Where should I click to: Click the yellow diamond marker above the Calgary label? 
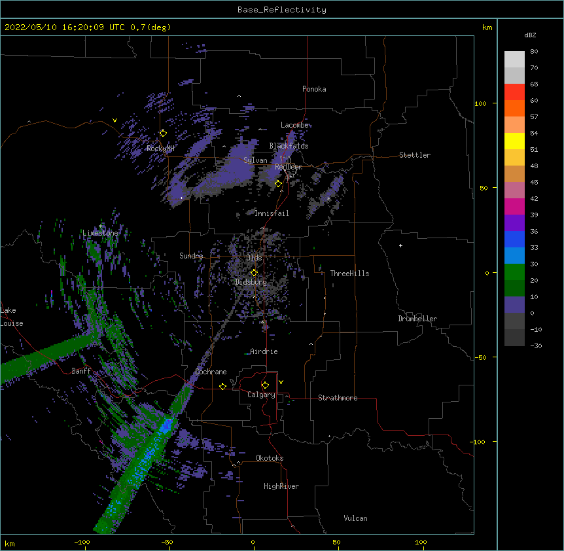265,385
